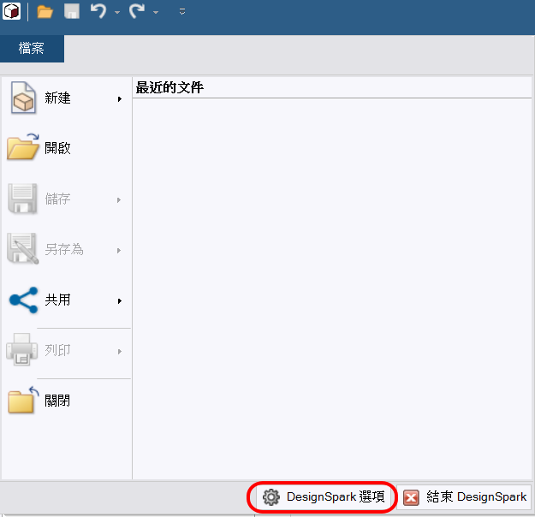Select the 檔案 tab
The width and height of the screenshot is (535, 517).
[x=32, y=48]
